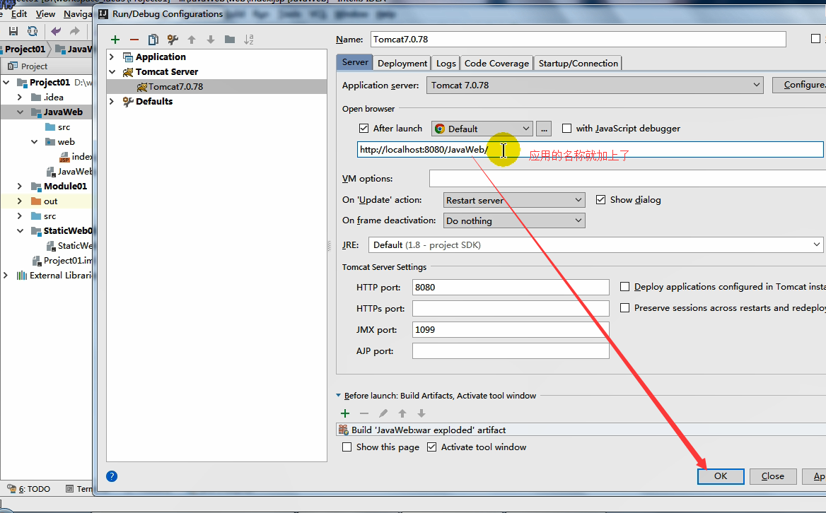The height and width of the screenshot is (513, 826).
Task: Click launch URL field localhost:8080/JavaWeb
Action: click(x=590, y=149)
